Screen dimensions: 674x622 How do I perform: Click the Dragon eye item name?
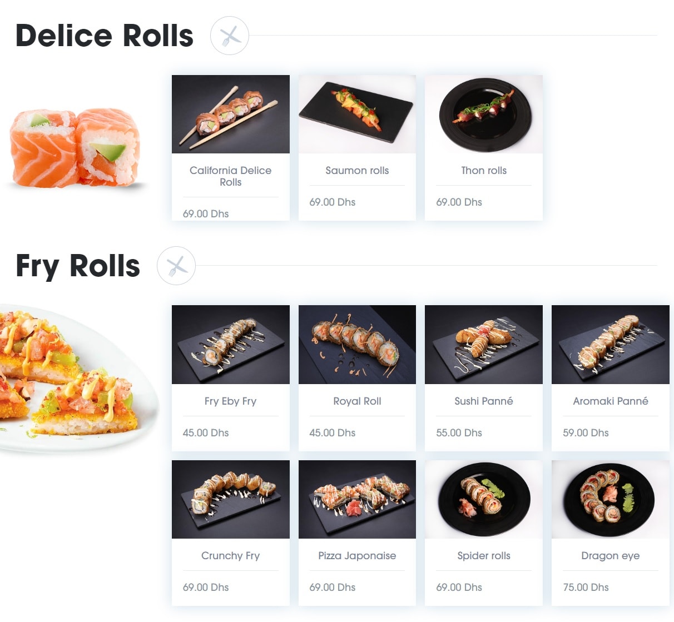[x=611, y=555]
